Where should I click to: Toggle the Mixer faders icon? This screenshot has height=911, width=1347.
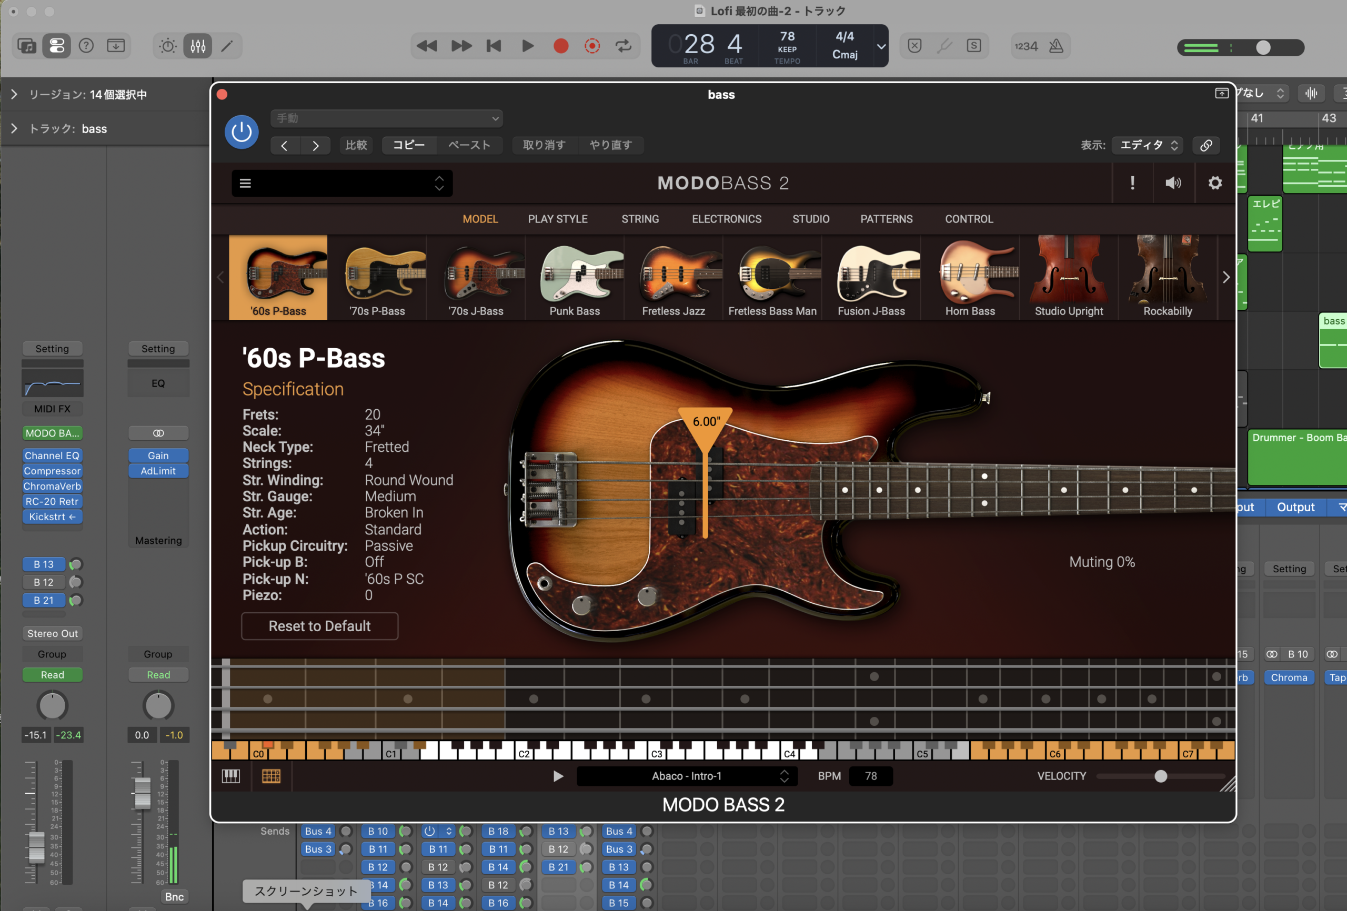(x=198, y=46)
